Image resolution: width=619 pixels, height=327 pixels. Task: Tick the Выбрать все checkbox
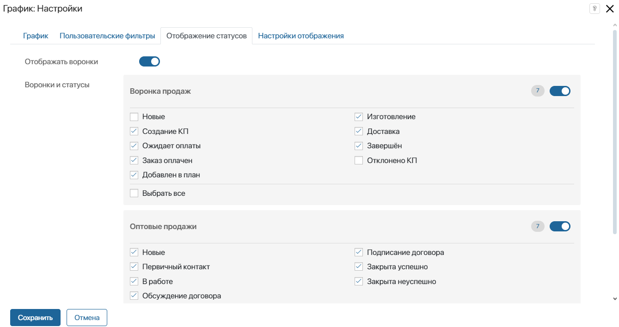pyautogui.click(x=134, y=194)
